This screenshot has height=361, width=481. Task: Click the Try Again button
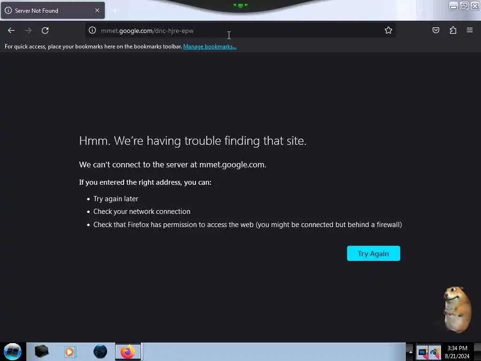(373, 253)
